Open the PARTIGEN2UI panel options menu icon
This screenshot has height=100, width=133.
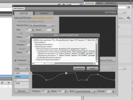(x=116, y=8)
